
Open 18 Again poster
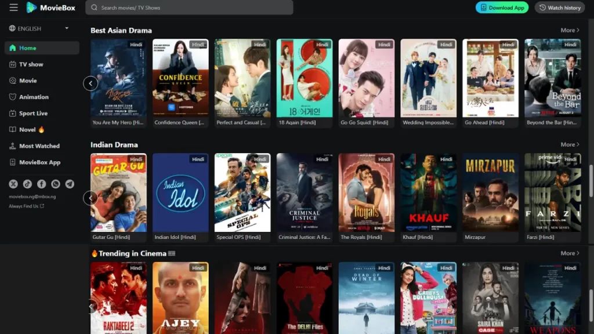305,78
